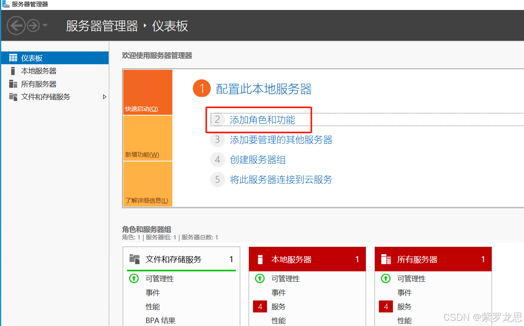Viewport: 524px width, 326px height.
Task: Click red 4 badge in 本地服务器 tile
Action: (260, 306)
